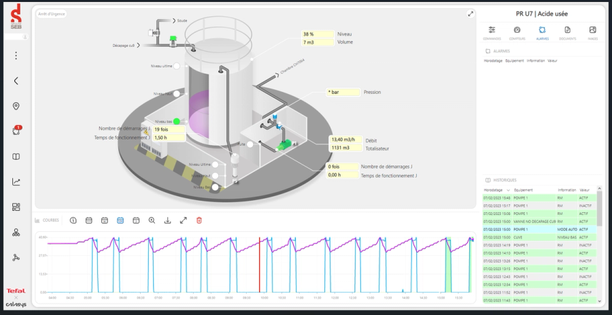
Task: Click the 13,40 m3/h Débit value
Action: (346, 139)
